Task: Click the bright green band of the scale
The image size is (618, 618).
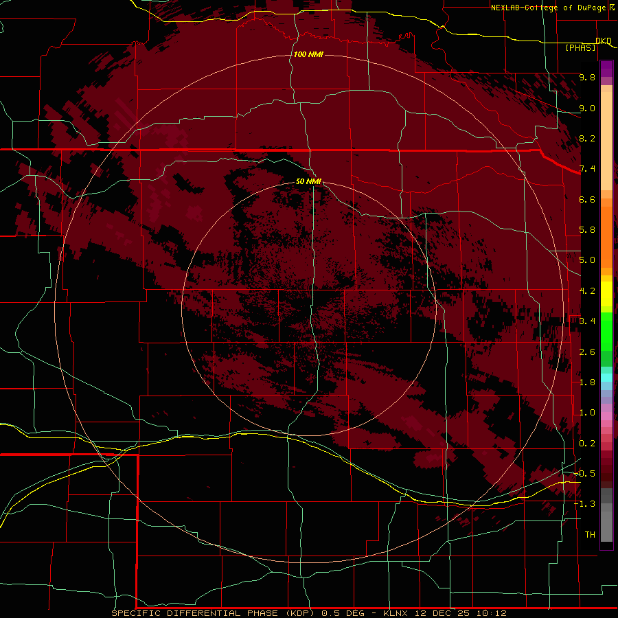Action: coord(606,333)
